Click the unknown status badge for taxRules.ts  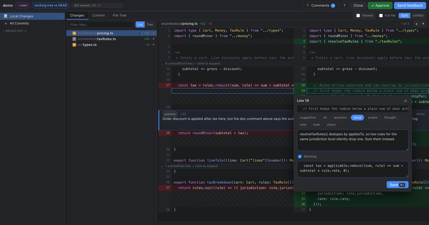pyautogui.click(x=74, y=39)
